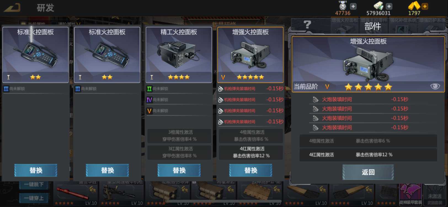Open the question mark help icon
Viewport: 448px width, 207px height.
point(307,25)
